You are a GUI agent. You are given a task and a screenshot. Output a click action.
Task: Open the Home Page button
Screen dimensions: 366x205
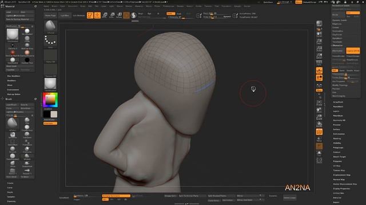50,15
